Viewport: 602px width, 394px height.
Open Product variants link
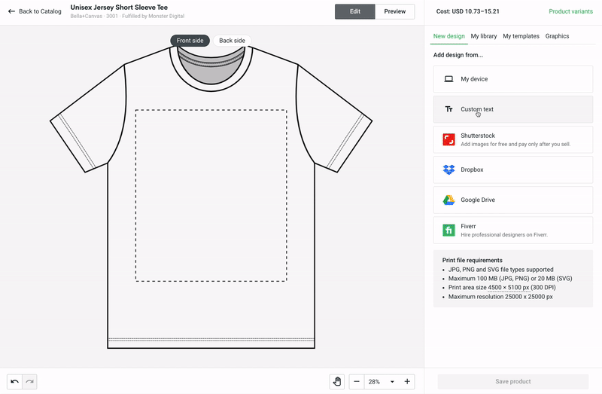tap(570, 11)
